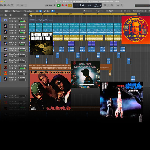
Task: Open the Inspector panel icon
Action: [x=5, y=5]
